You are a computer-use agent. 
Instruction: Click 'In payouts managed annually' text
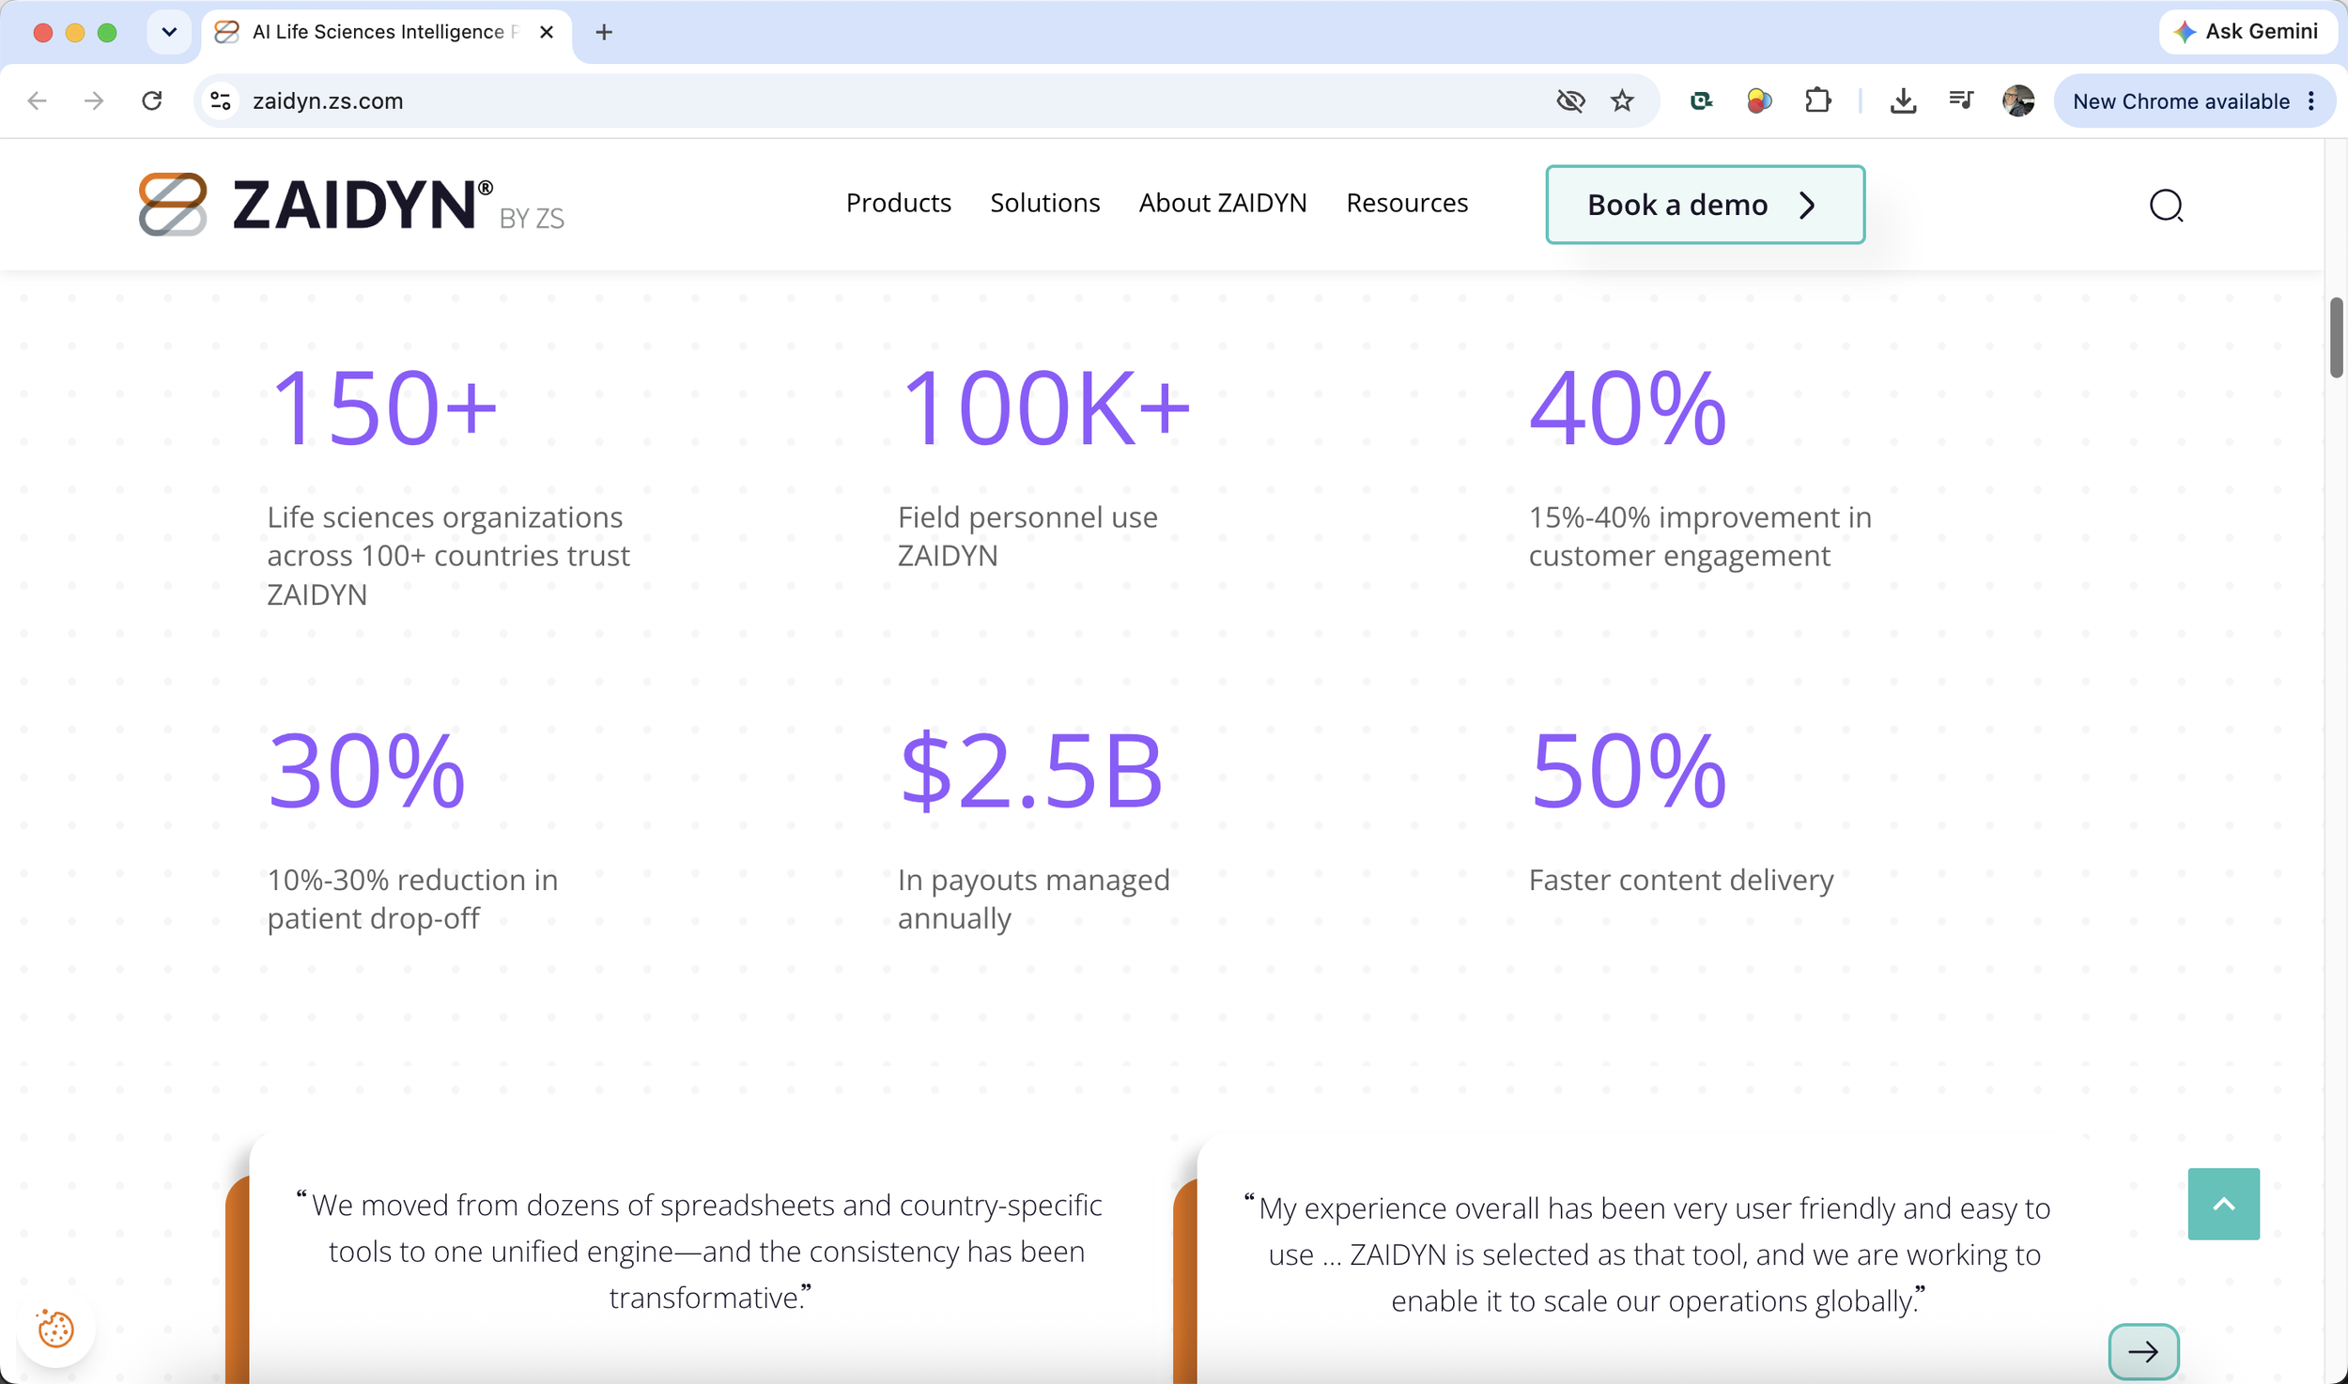pos(1033,899)
